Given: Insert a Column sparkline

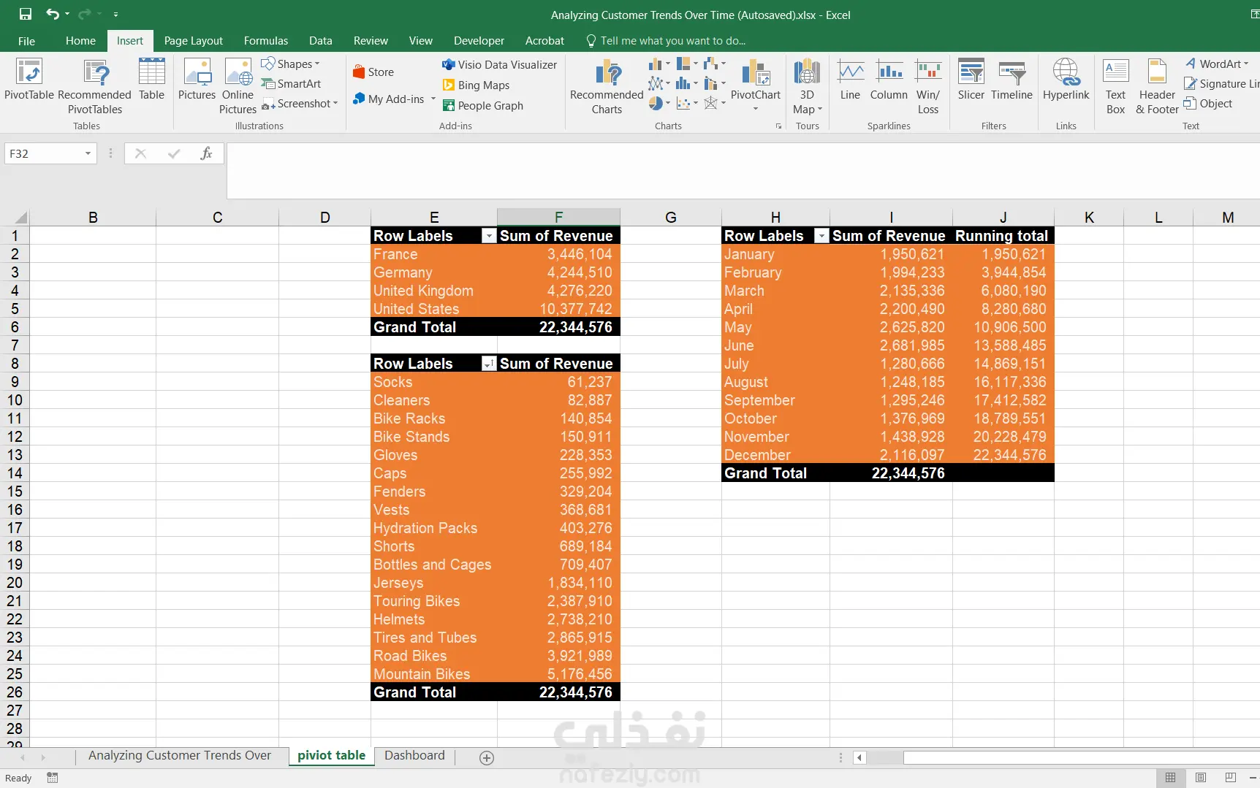Looking at the screenshot, I should click(889, 80).
